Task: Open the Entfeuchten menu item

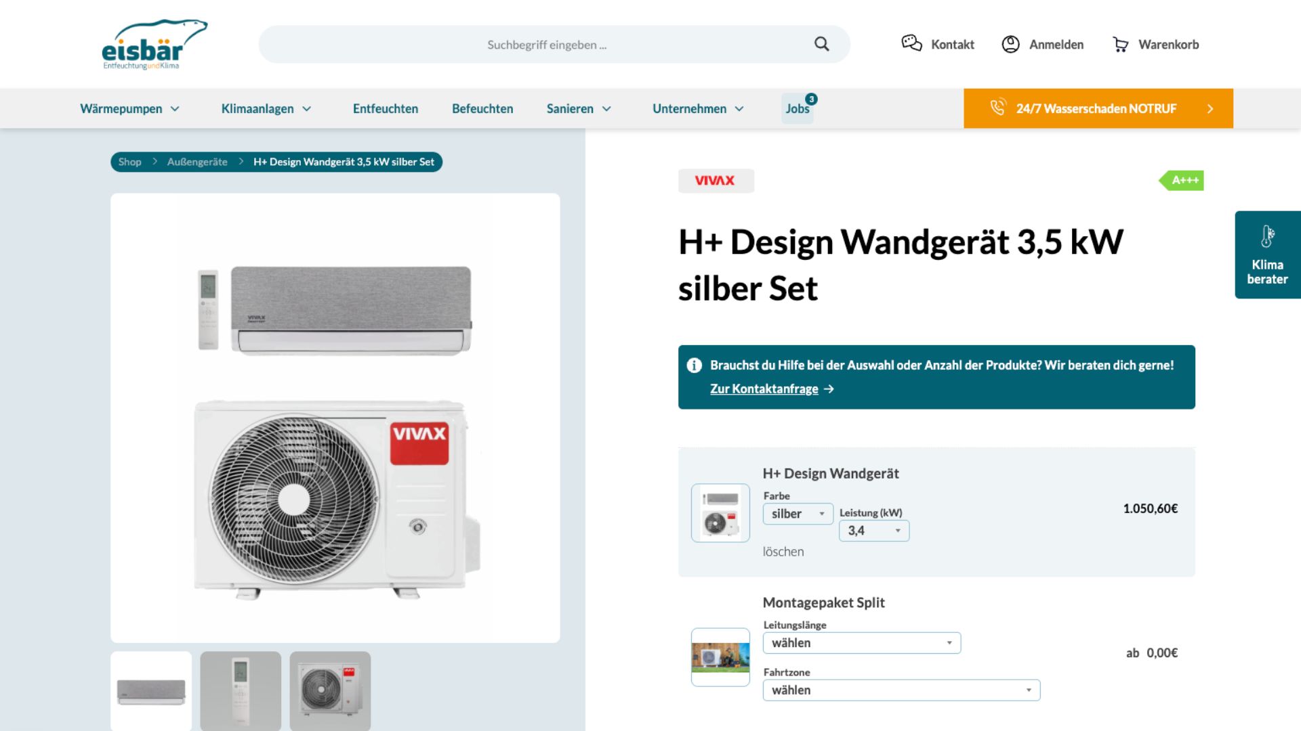Action: (x=386, y=109)
